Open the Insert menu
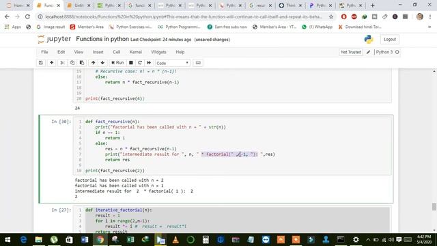This screenshot has height=246, width=437. click(98, 52)
